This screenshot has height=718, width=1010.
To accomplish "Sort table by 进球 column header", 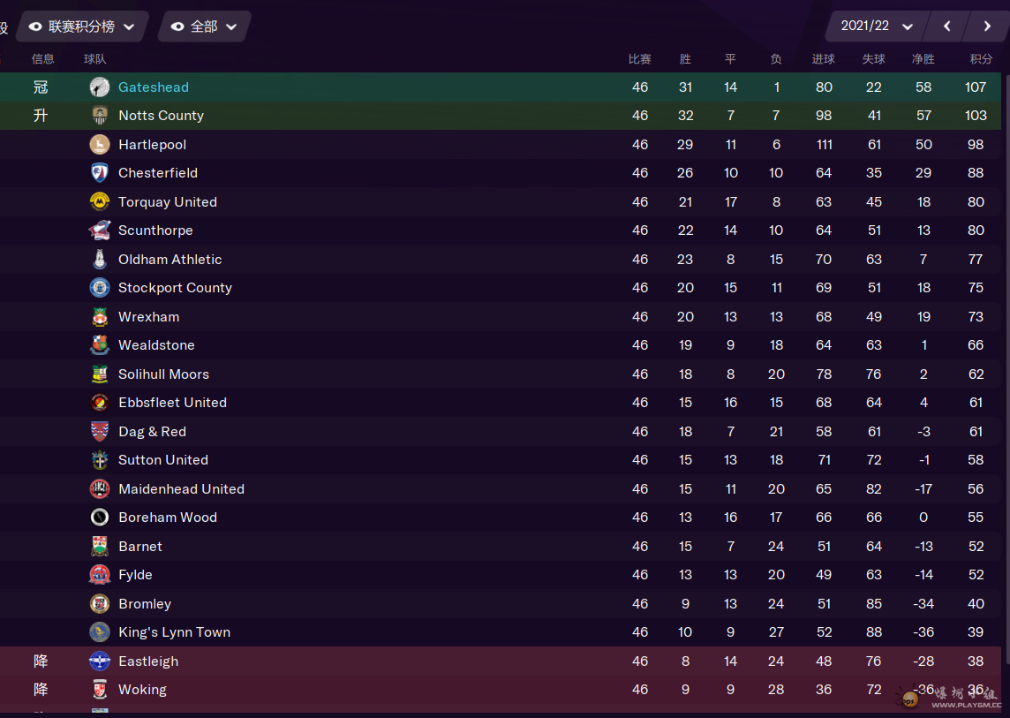I will coord(824,59).
